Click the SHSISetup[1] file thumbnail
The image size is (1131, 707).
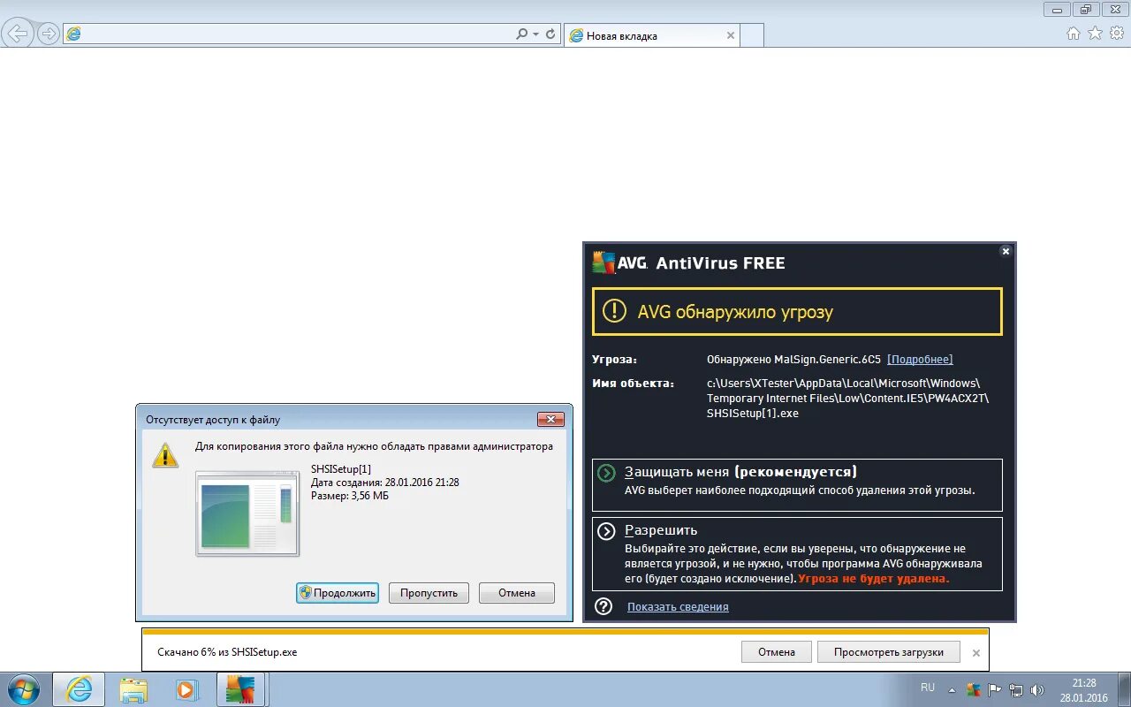tap(247, 513)
